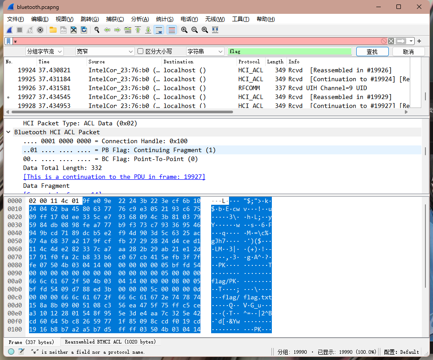Open capture options gear icon
The width and height of the screenshot is (433, 360).
tap(40, 30)
